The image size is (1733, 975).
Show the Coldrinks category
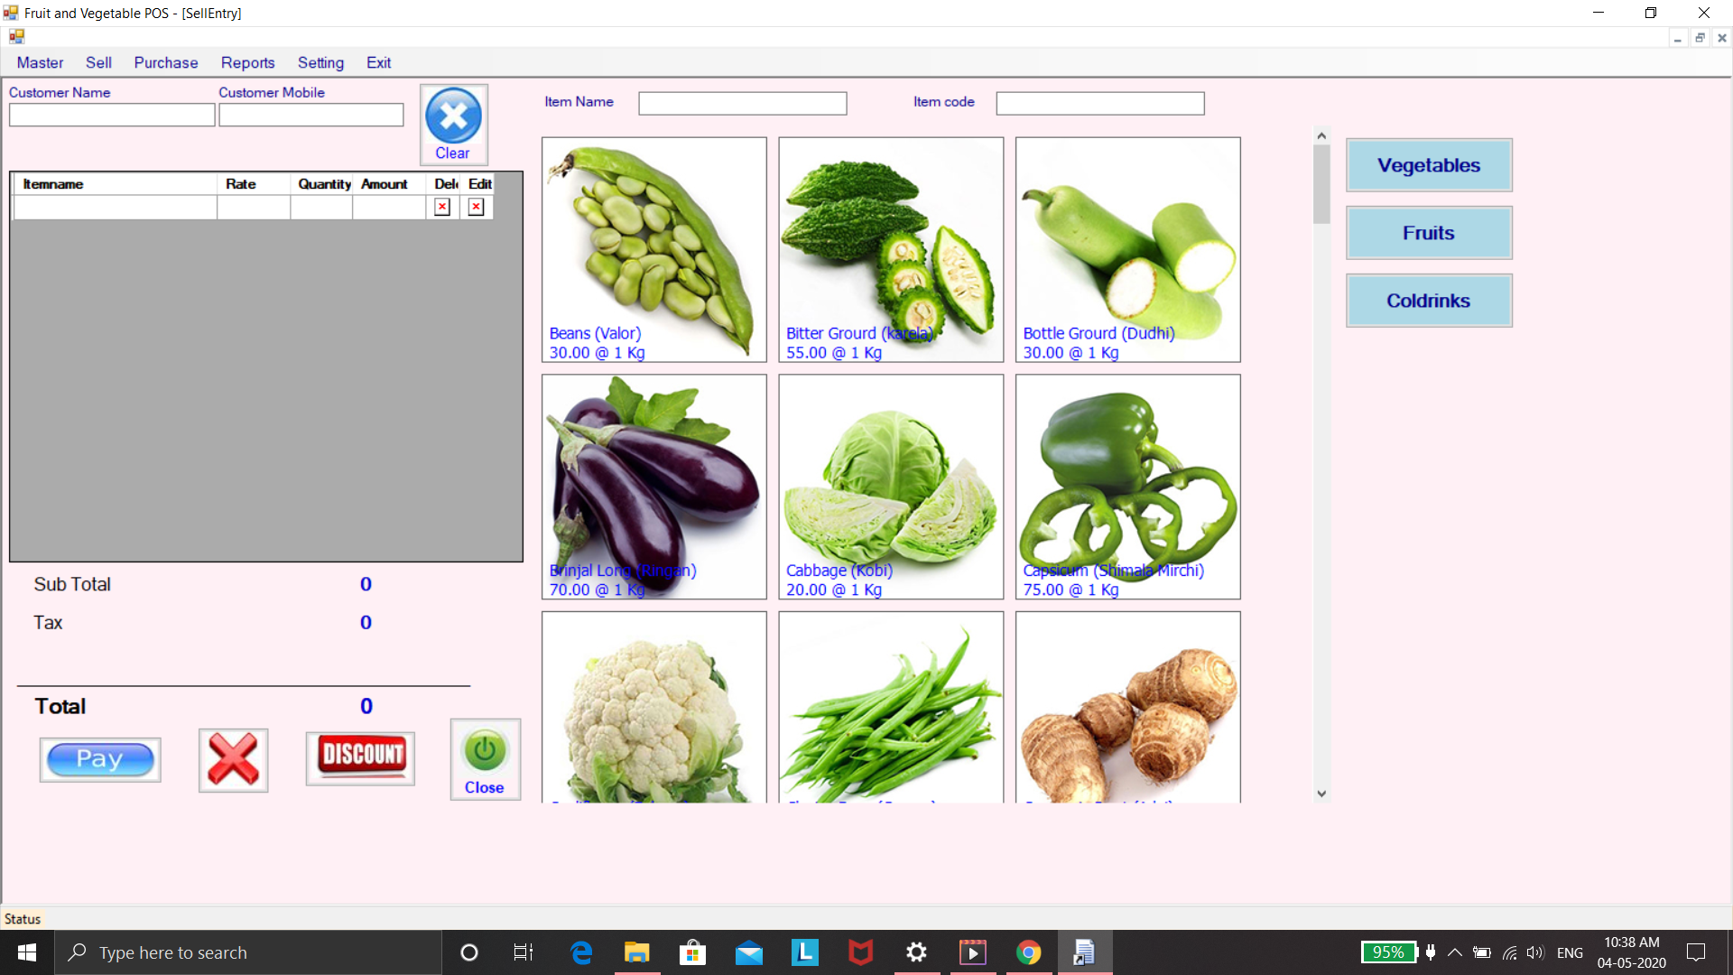pos(1428,301)
